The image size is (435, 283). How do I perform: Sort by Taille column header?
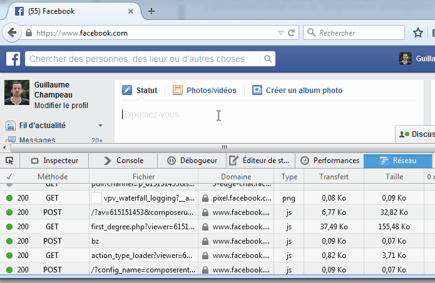pyautogui.click(x=394, y=176)
